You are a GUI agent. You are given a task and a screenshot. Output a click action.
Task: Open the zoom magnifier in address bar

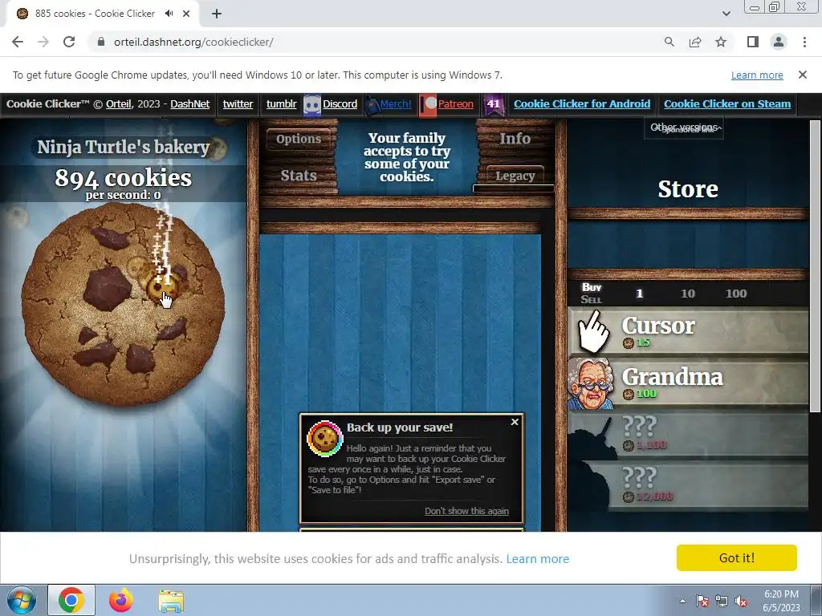(669, 42)
